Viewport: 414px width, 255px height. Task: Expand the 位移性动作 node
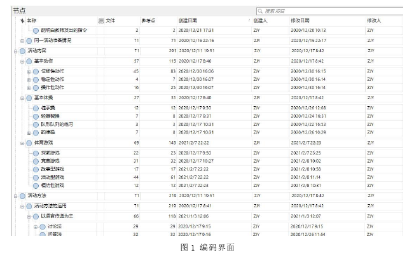coord(29,72)
